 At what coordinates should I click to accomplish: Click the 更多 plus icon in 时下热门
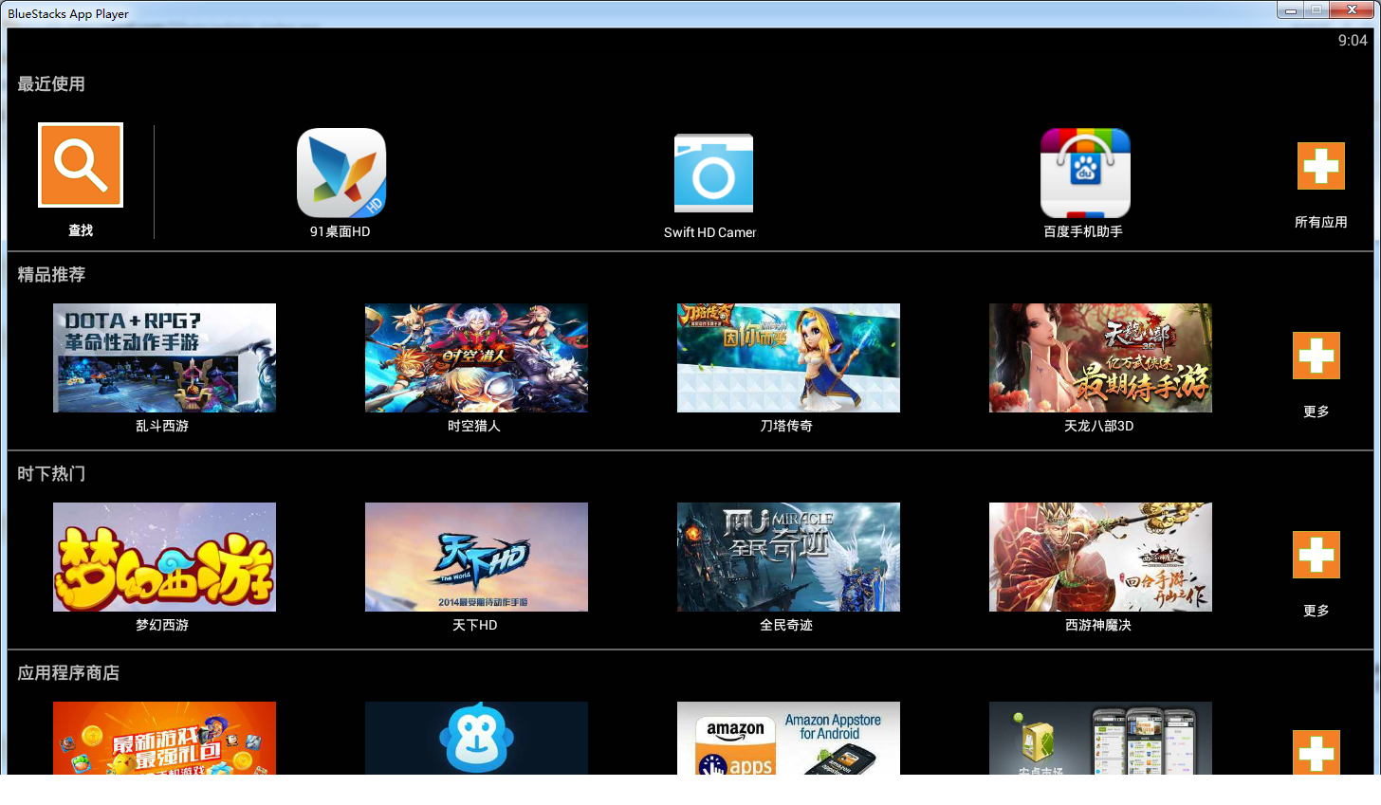click(1317, 555)
